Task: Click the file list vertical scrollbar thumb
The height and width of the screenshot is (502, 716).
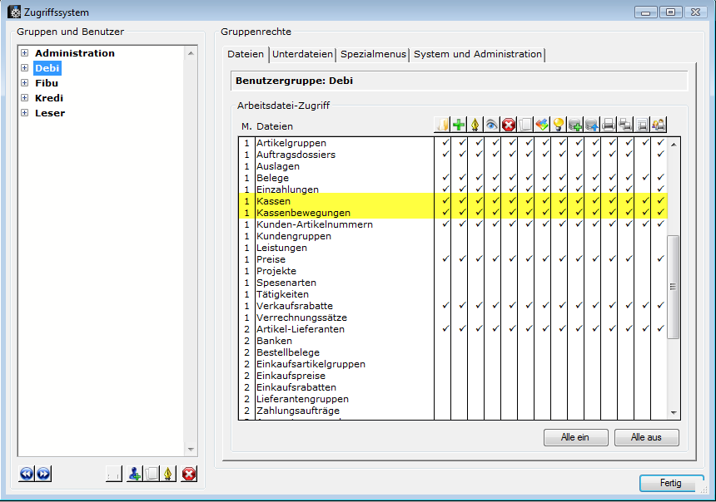Action: (x=674, y=287)
